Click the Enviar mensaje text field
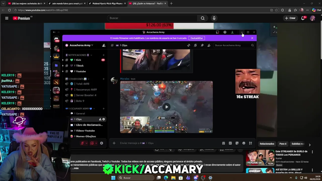The height and width of the screenshot is (181, 322). (x=169, y=143)
